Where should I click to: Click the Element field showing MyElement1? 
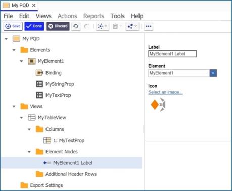(x=179, y=73)
